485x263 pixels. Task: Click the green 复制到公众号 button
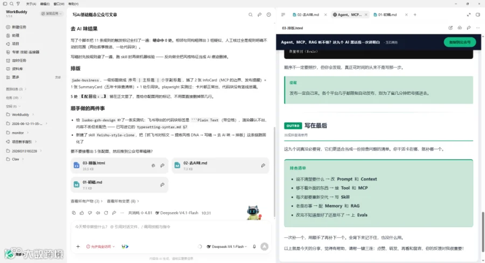[460, 42]
